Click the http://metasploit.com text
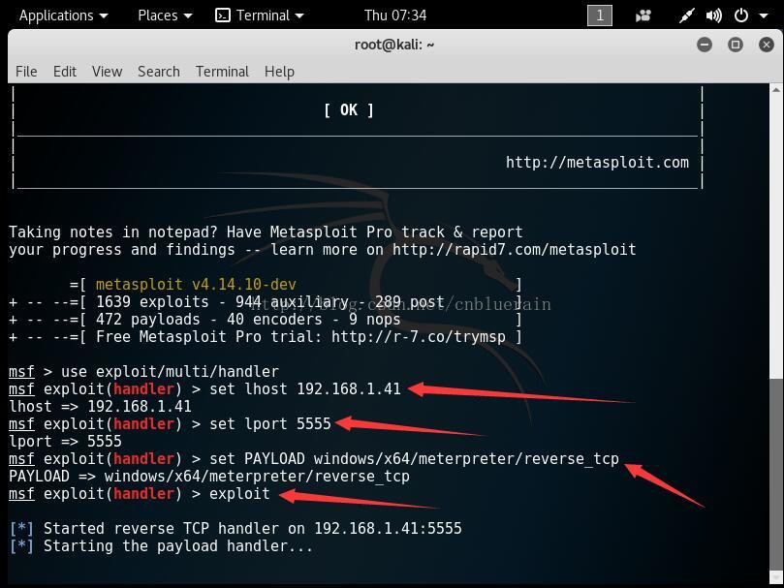 click(597, 162)
